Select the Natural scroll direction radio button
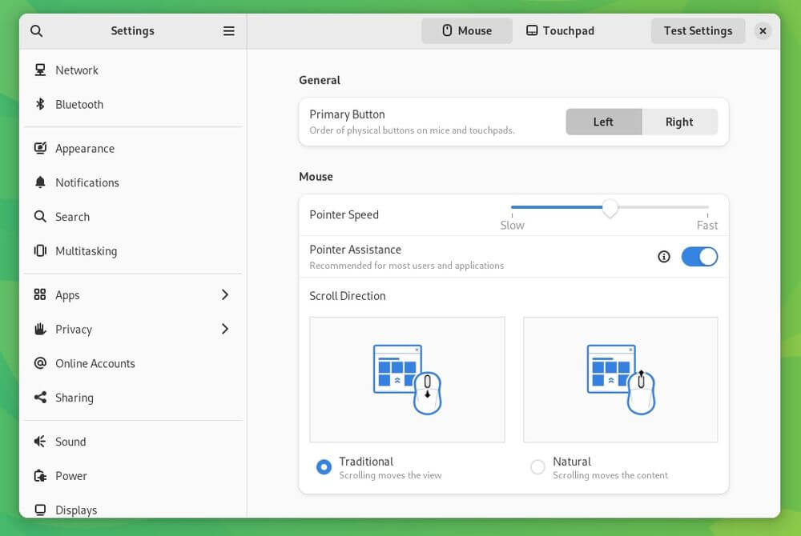This screenshot has height=536, width=801. (x=537, y=468)
